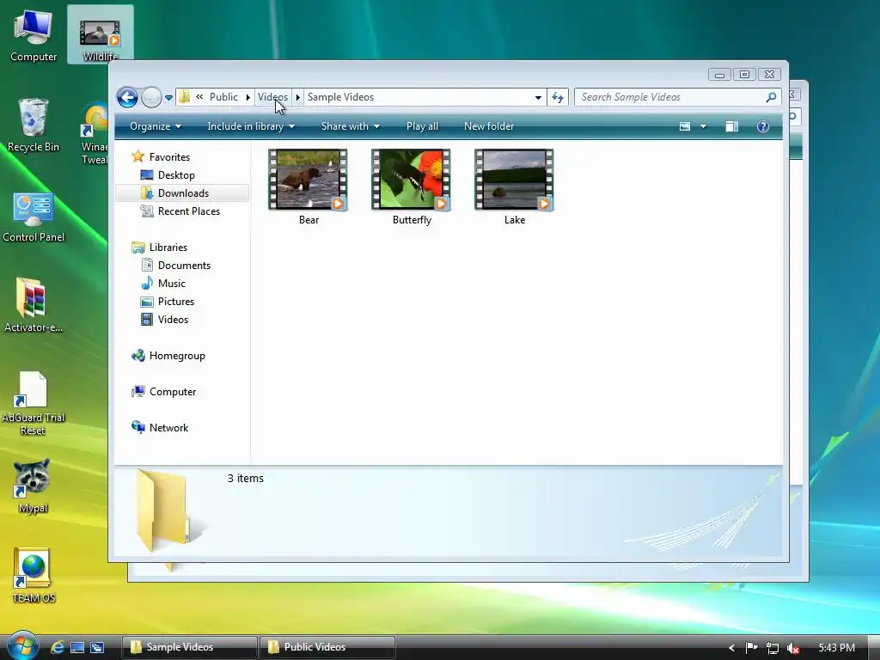Open the recent pages dropdown arrow
880x660 pixels.
(168, 98)
